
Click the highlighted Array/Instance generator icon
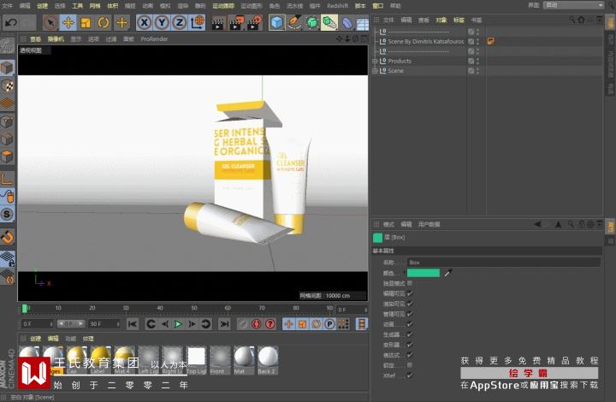pos(329,23)
